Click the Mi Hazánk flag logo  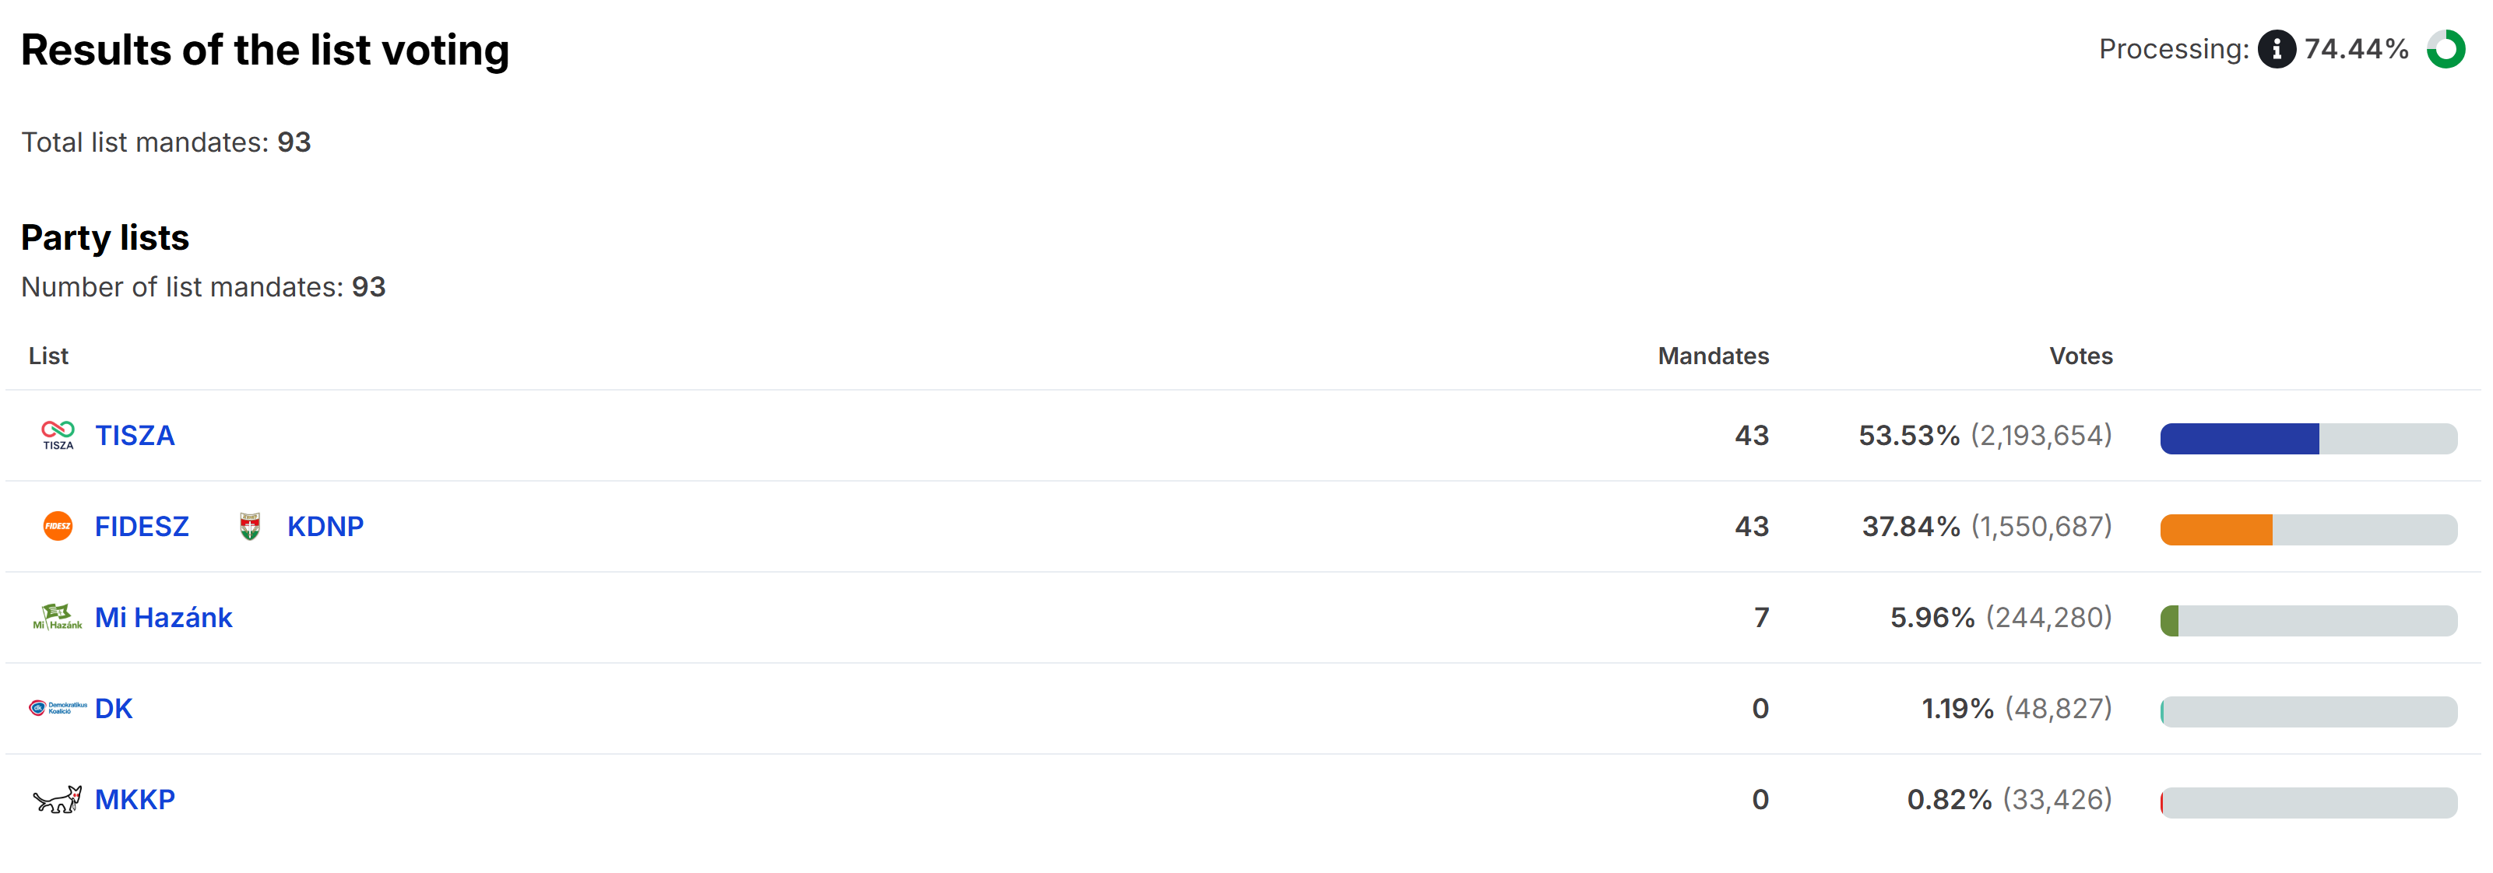[x=58, y=617]
